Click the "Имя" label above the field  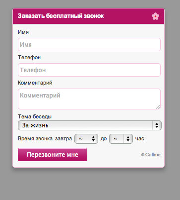click(x=23, y=32)
